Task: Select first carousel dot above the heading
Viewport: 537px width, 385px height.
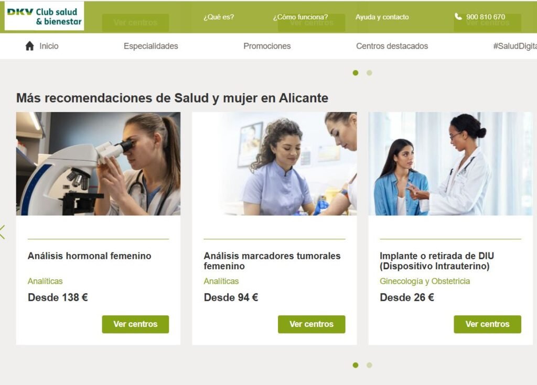Action: (356, 73)
